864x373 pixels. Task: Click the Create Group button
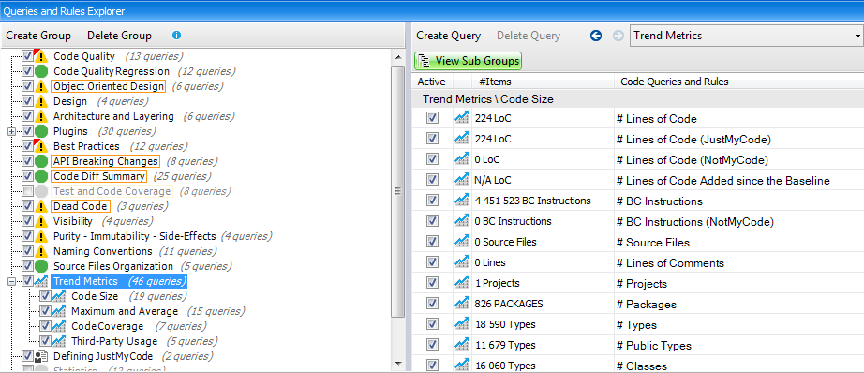click(38, 36)
